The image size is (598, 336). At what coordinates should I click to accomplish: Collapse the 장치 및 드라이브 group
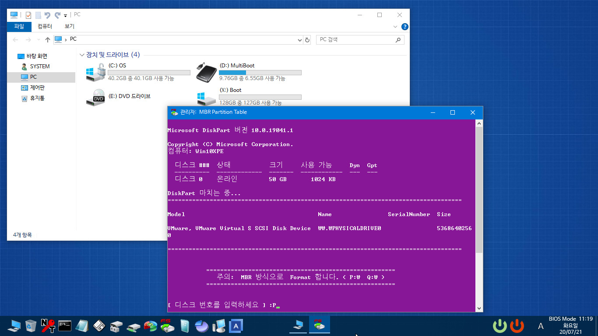click(81, 55)
